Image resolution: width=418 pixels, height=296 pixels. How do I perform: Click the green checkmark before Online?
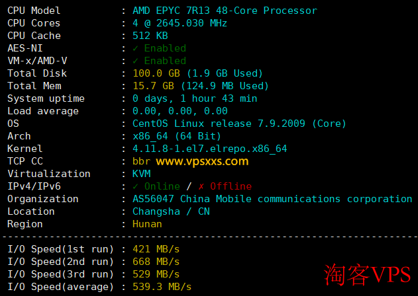pyautogui.click(x=136, y=186)
